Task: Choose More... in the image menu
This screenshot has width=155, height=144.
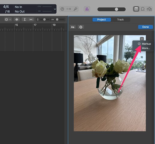Action: click(x=146, y=48)
